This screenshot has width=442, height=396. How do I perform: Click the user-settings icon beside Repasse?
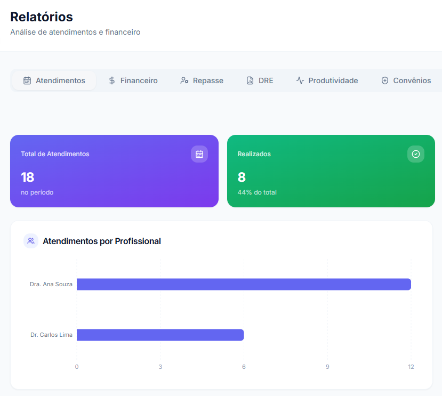(184, 80)
